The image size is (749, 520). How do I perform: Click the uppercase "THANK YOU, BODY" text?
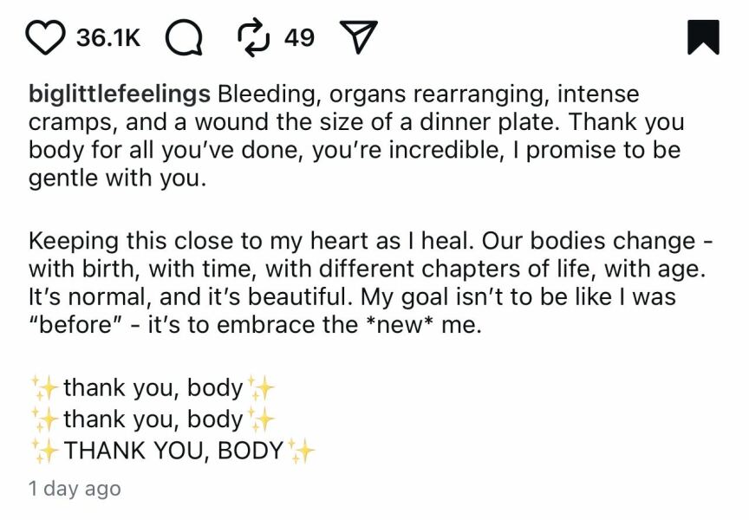[173, 451]
